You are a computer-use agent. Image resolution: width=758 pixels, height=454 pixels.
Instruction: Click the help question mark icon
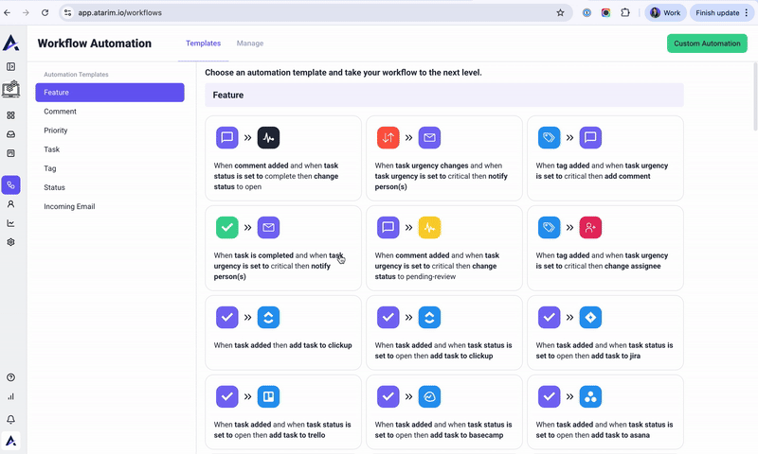(11, 377)
